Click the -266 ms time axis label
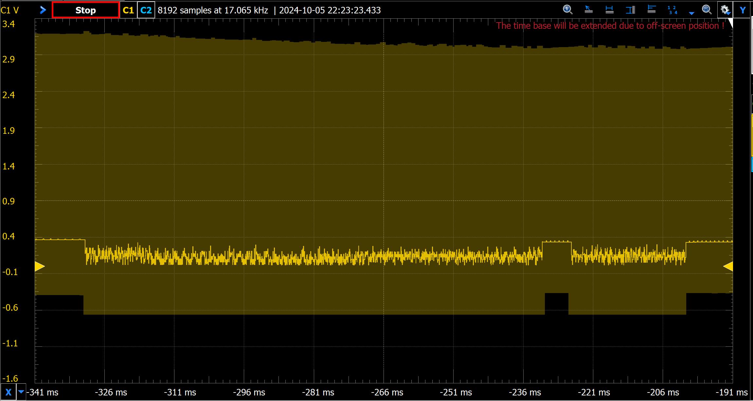 pos(387,392)
